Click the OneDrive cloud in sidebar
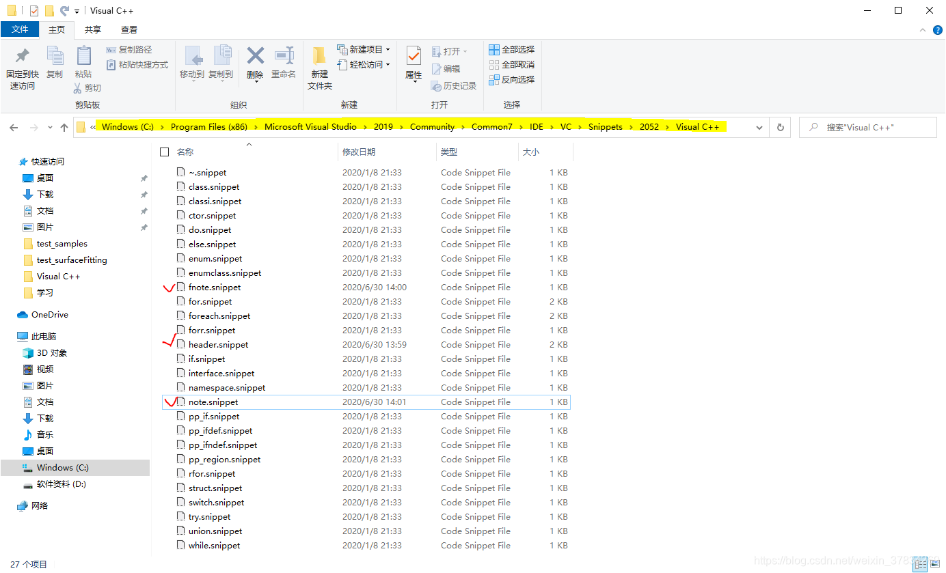The width and height of the screenshot is (946, 573). [x=23, y=315]
